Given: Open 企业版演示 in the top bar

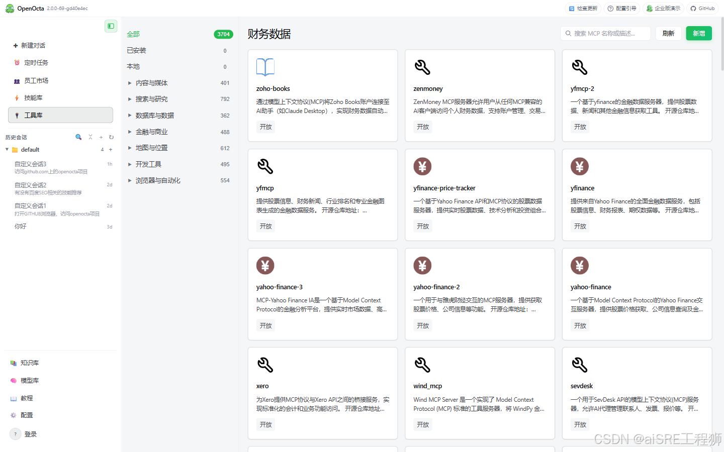Looking at the screenshot, I should coord(663,9).
